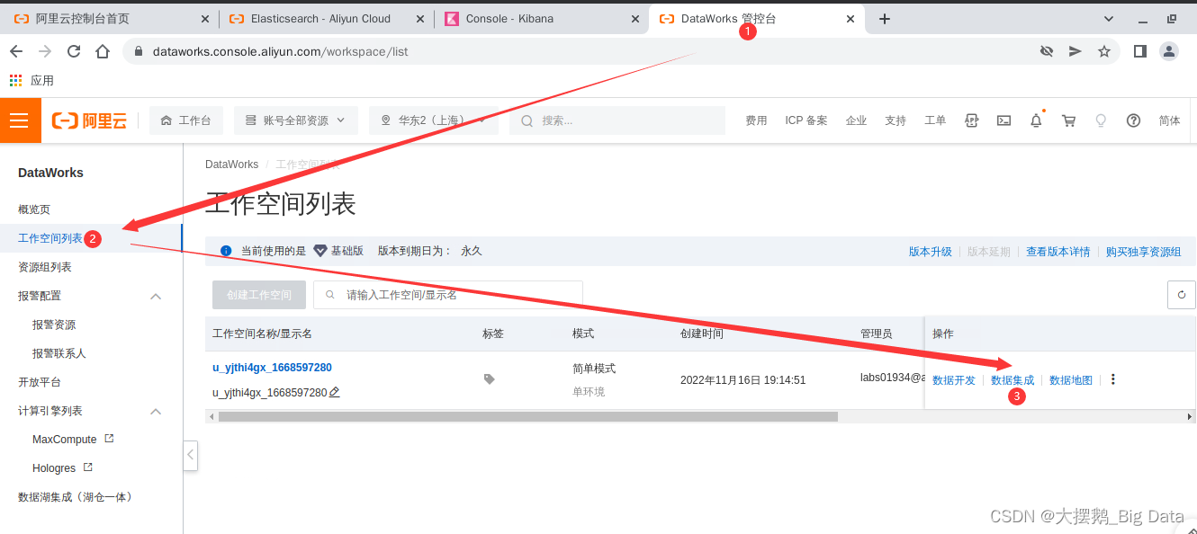Click the lightbulb tips icon
Image resolution: width=1197 pixels, height=534 pixels.
[1100, 120]
